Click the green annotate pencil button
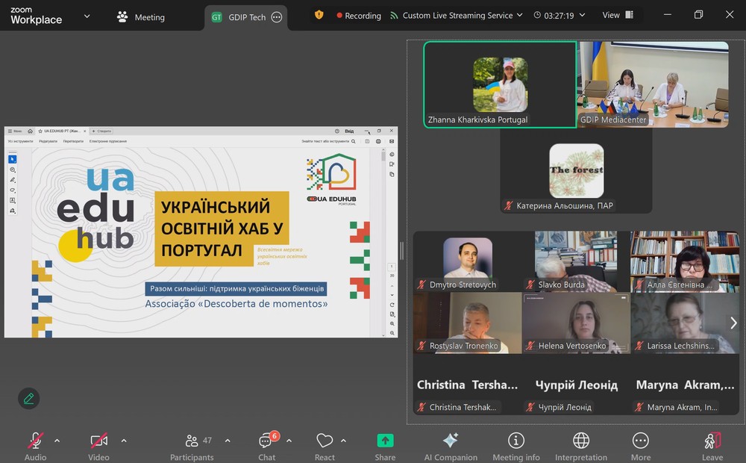 tap(28, 398)
